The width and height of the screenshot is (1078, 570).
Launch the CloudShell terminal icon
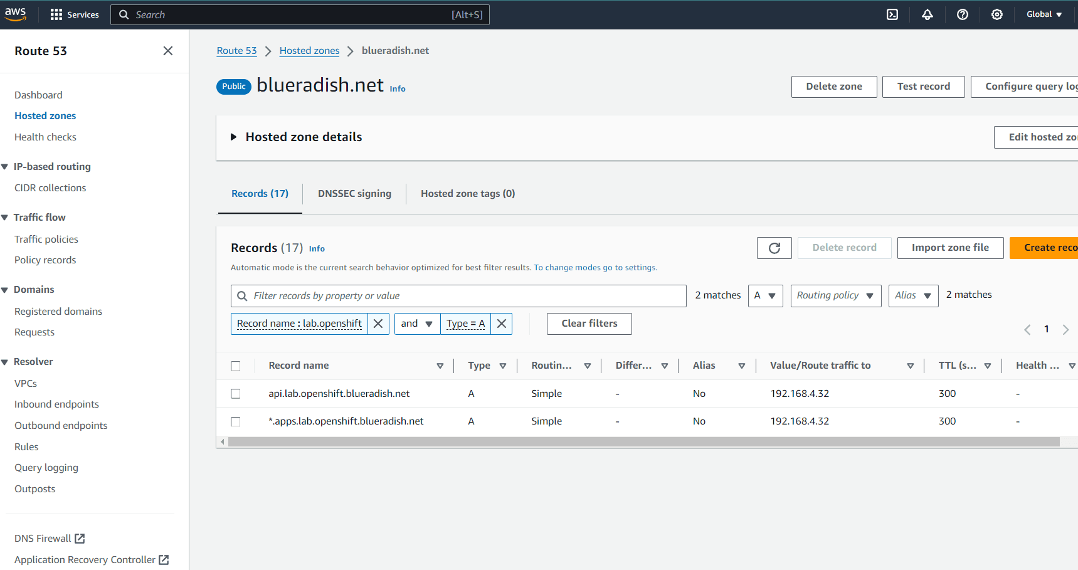point(892,14)
